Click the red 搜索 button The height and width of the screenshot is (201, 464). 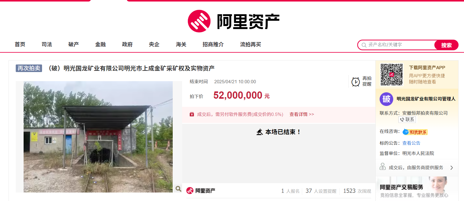pos(446,45)
